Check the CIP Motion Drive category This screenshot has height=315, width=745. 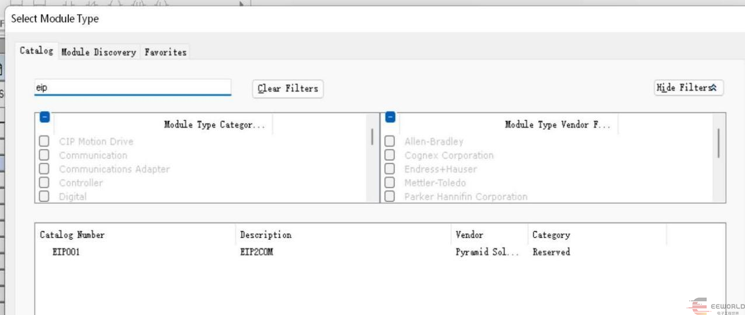pyautogui.click(x=44, y=141)
